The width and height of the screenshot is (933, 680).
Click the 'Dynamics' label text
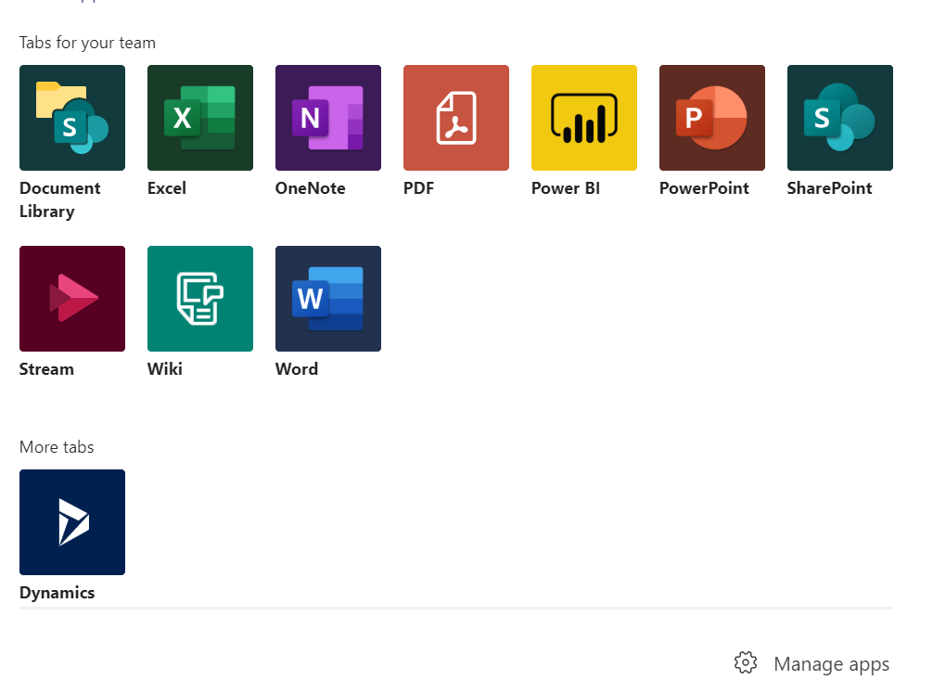click(x=58, y=593)
